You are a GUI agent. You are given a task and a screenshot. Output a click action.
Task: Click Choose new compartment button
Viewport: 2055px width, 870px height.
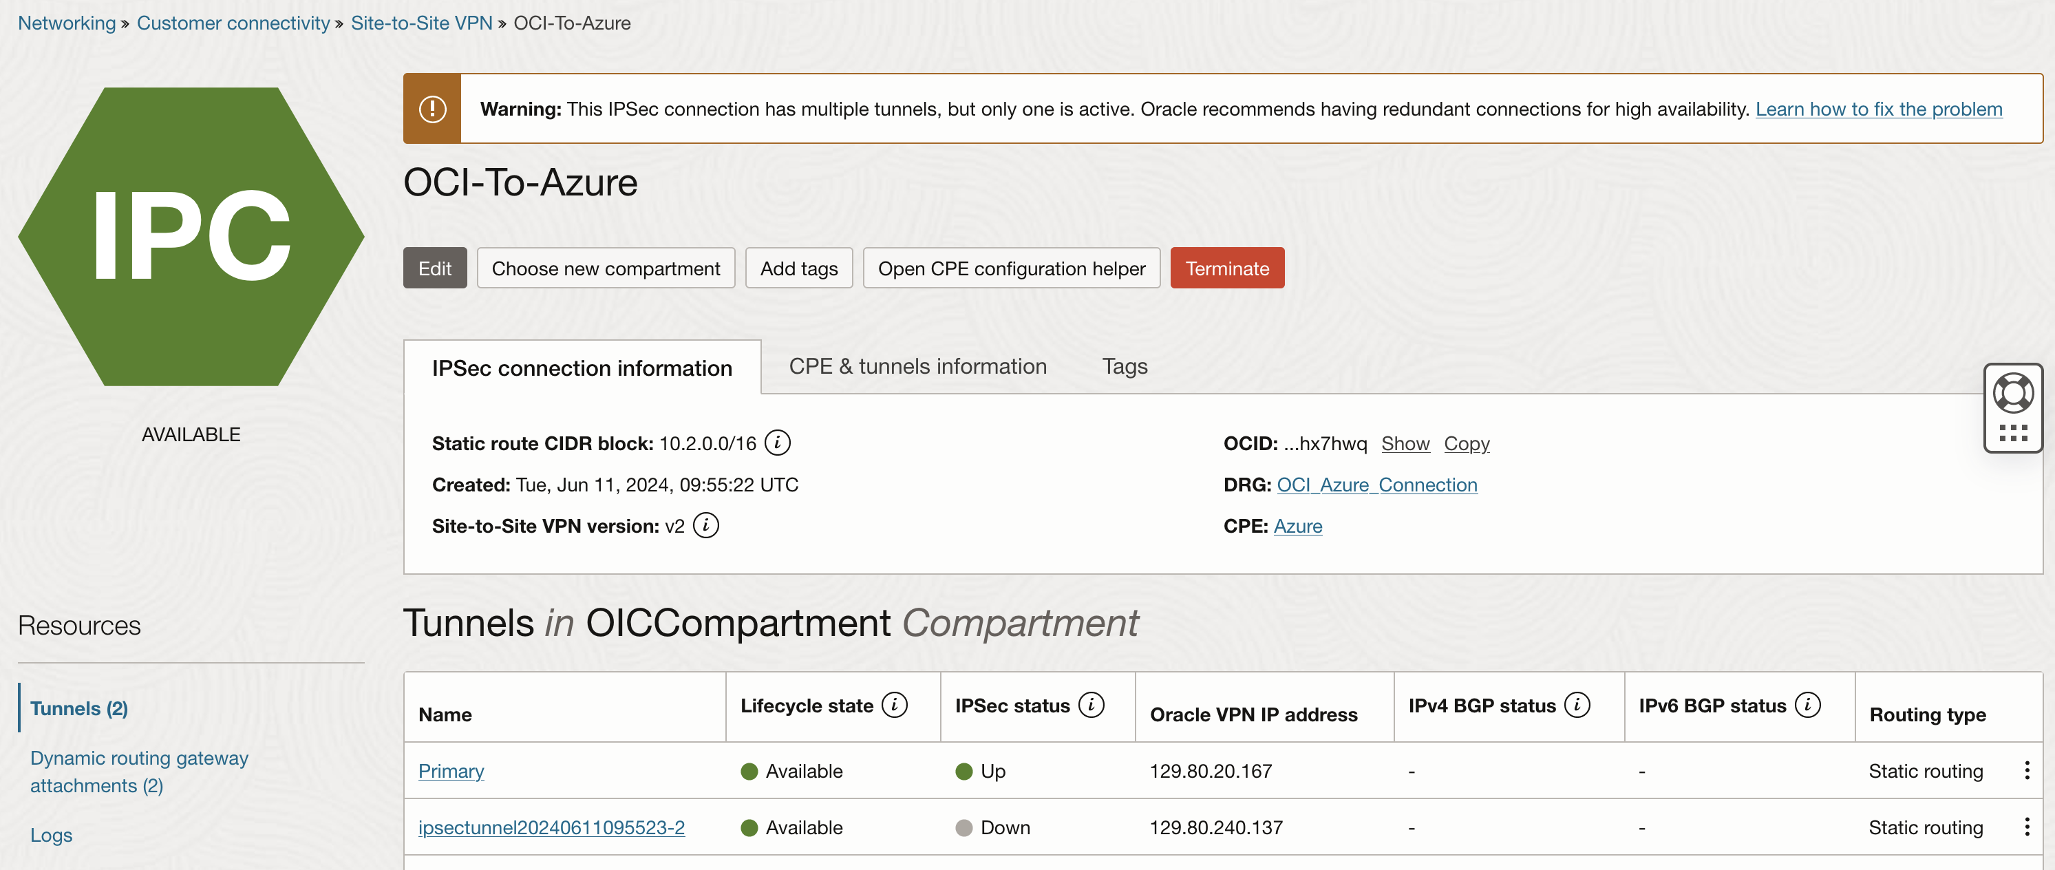(606, 268)
